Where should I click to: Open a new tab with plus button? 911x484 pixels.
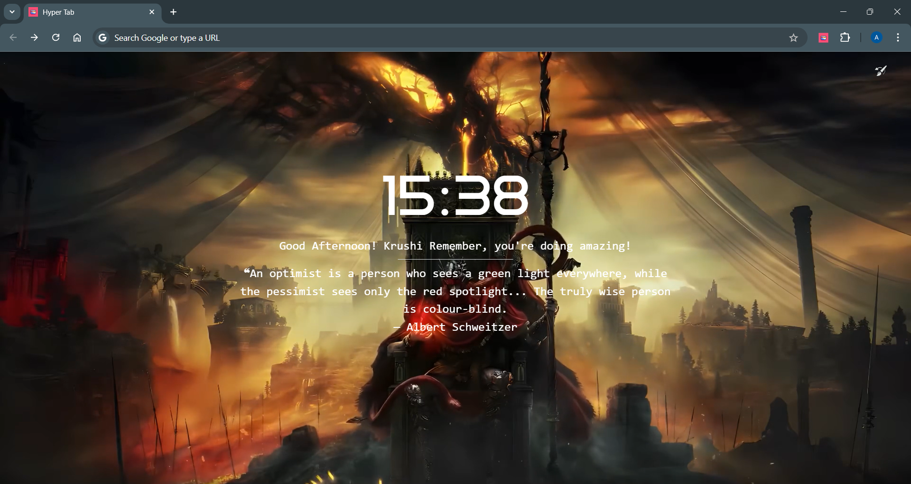pos(174,12)
